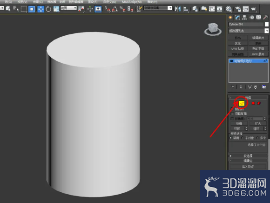Adjust the By Angle spinner arrows
Screen dimensions: 270x203
pyautogui.click(x=265, y=118)
